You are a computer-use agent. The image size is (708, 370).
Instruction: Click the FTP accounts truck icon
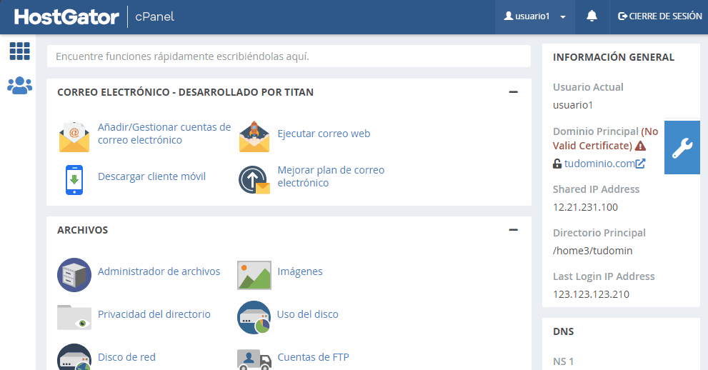click(x=254, y=359)
